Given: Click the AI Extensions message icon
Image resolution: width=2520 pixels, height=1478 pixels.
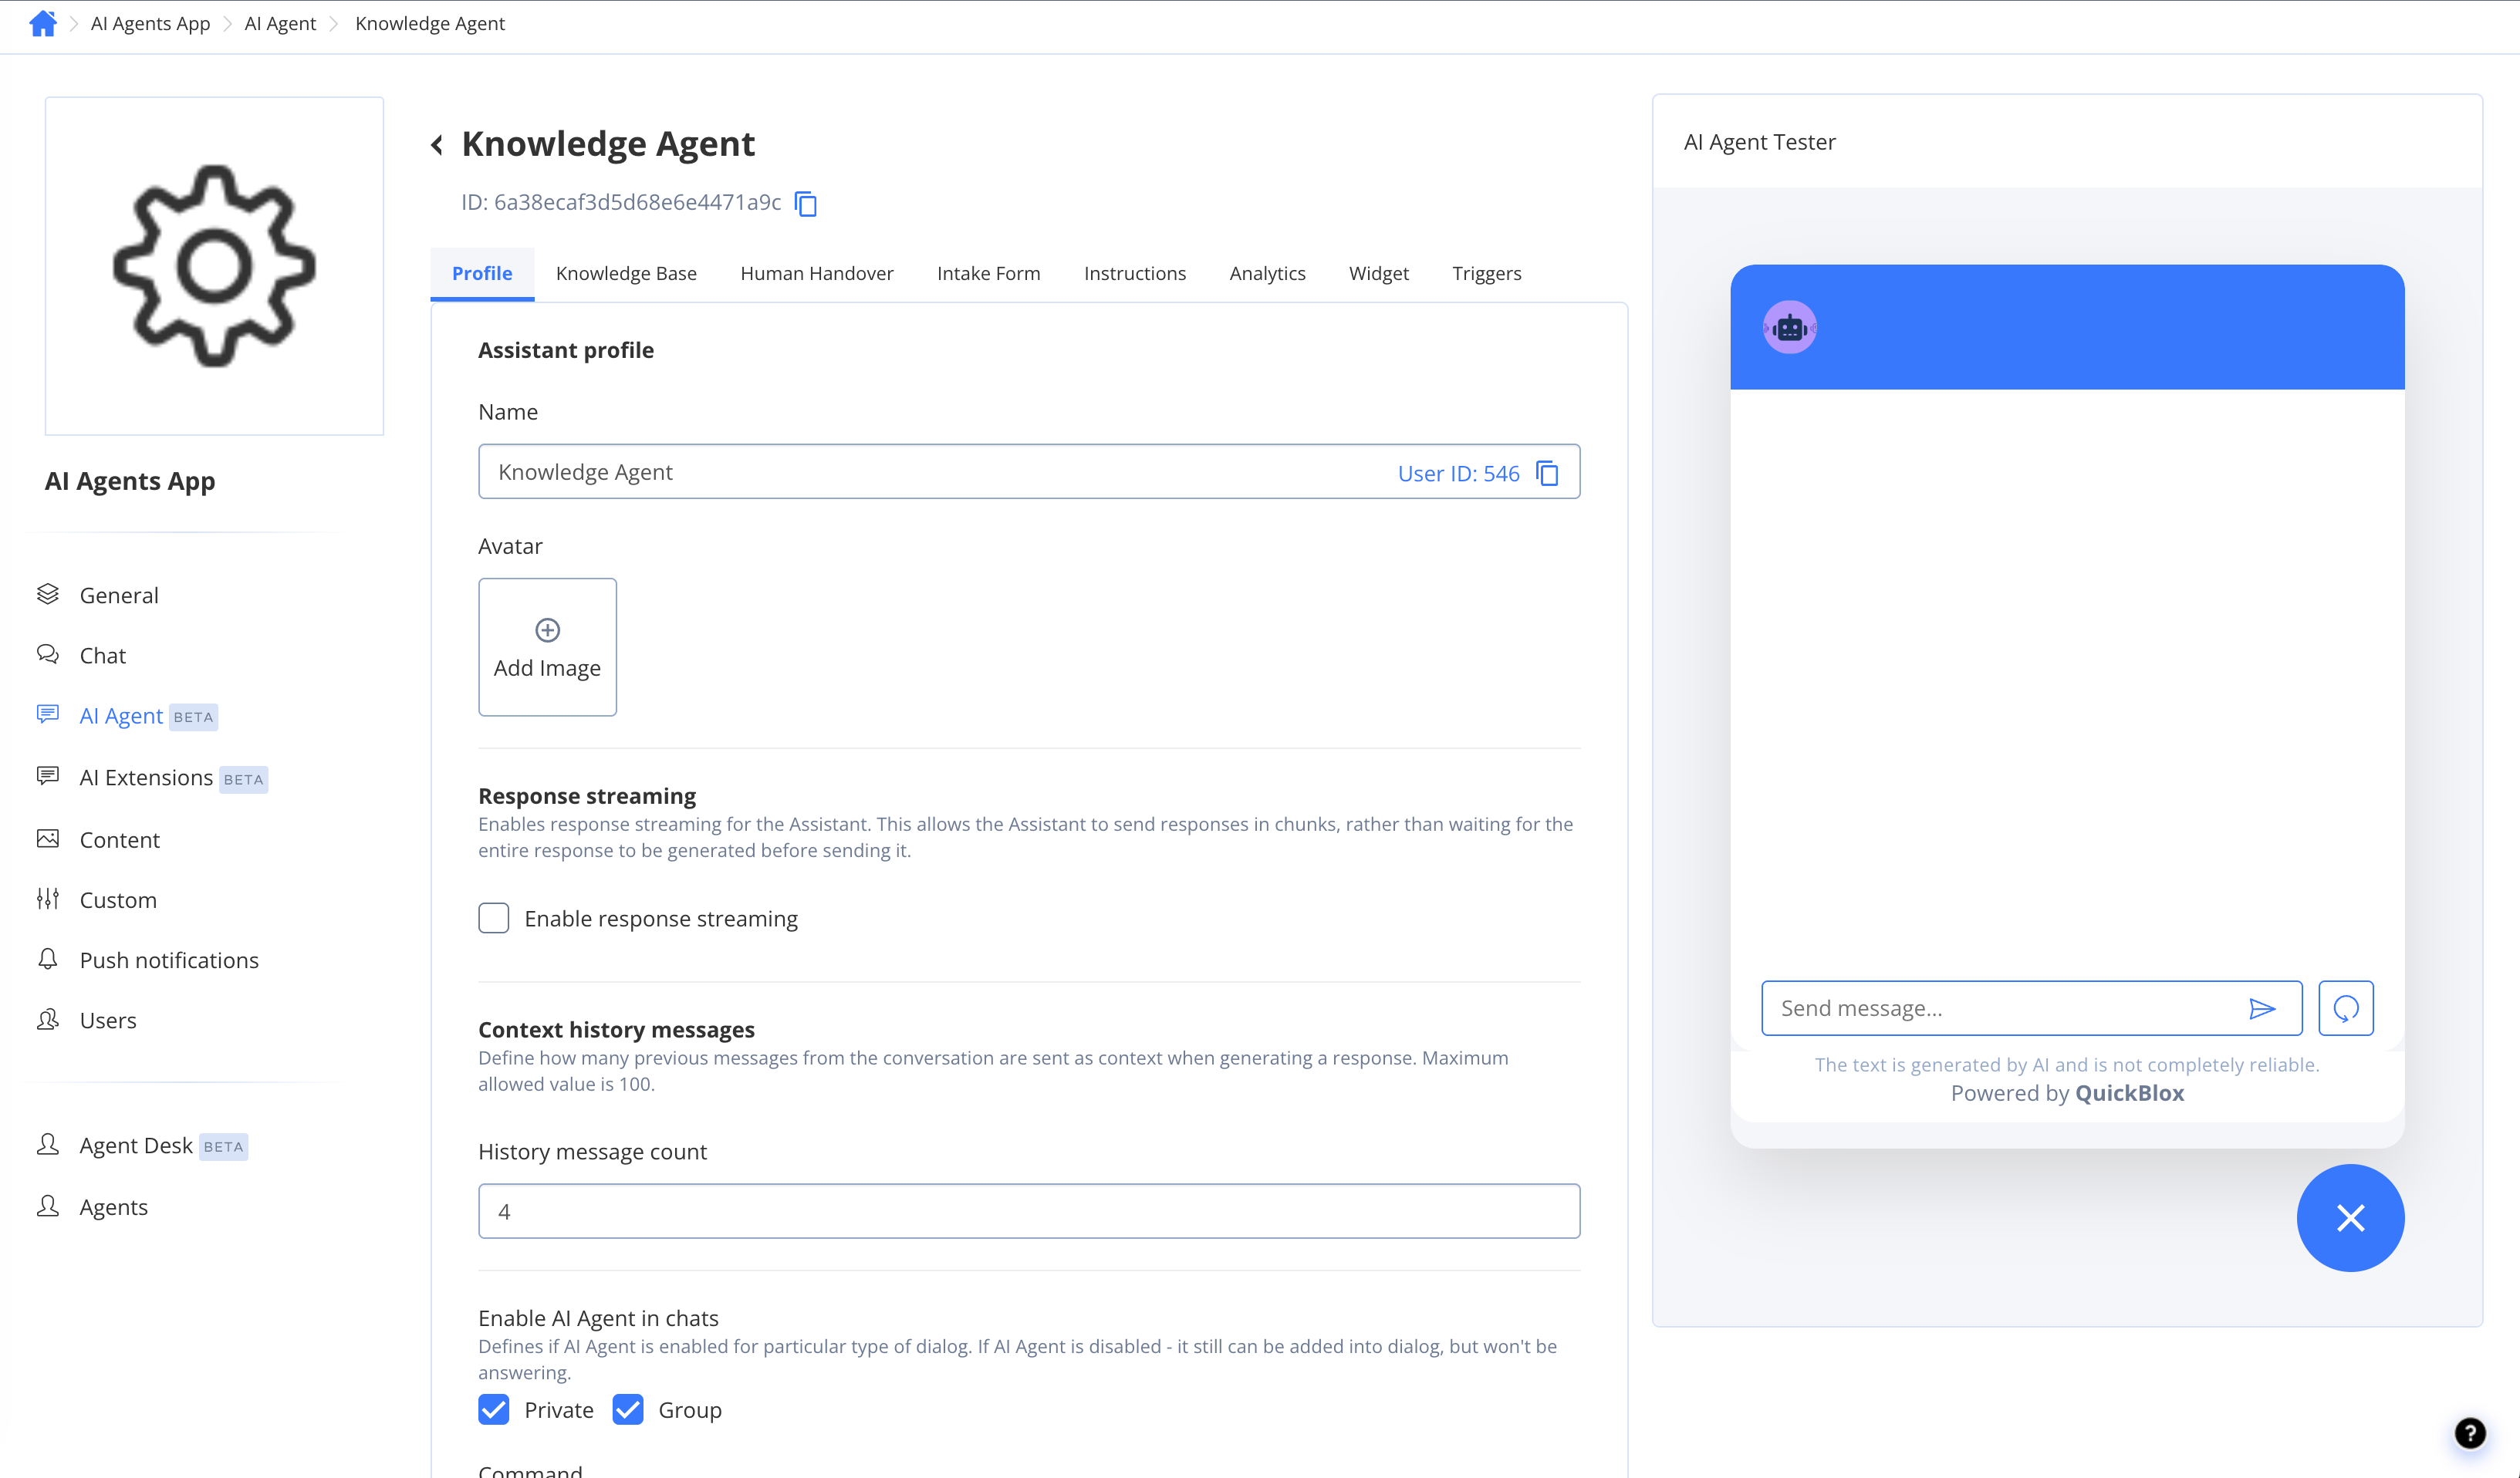Looking at the screenshot, I should pos(48,776).
